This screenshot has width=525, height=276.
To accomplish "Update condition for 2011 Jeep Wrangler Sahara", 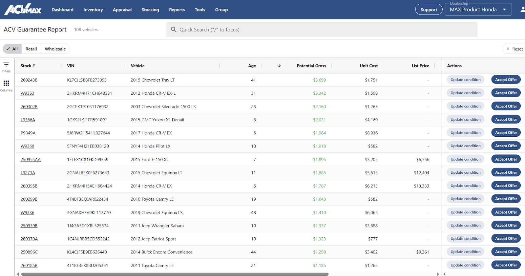I will [465, 225].
